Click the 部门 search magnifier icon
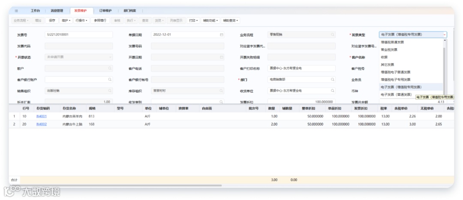 [333, 79]
